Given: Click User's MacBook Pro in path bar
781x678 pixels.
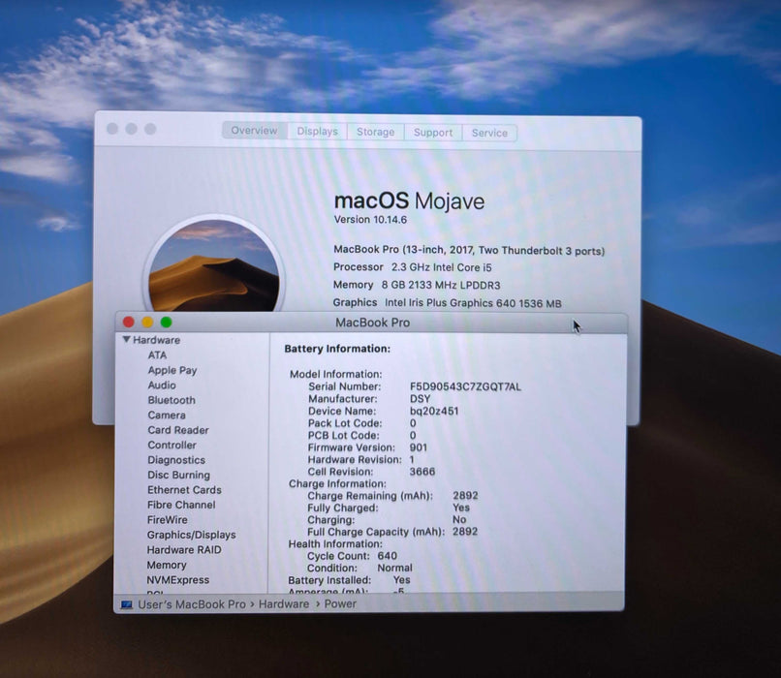Looking at the screenshot, I should pos(192,604).
